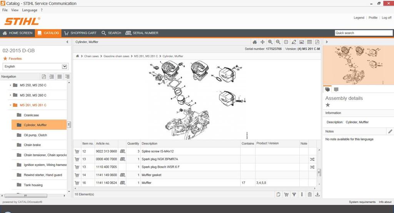Open the English language dropdown
This screenshot has height=213, width=394.
click(64, 66)
